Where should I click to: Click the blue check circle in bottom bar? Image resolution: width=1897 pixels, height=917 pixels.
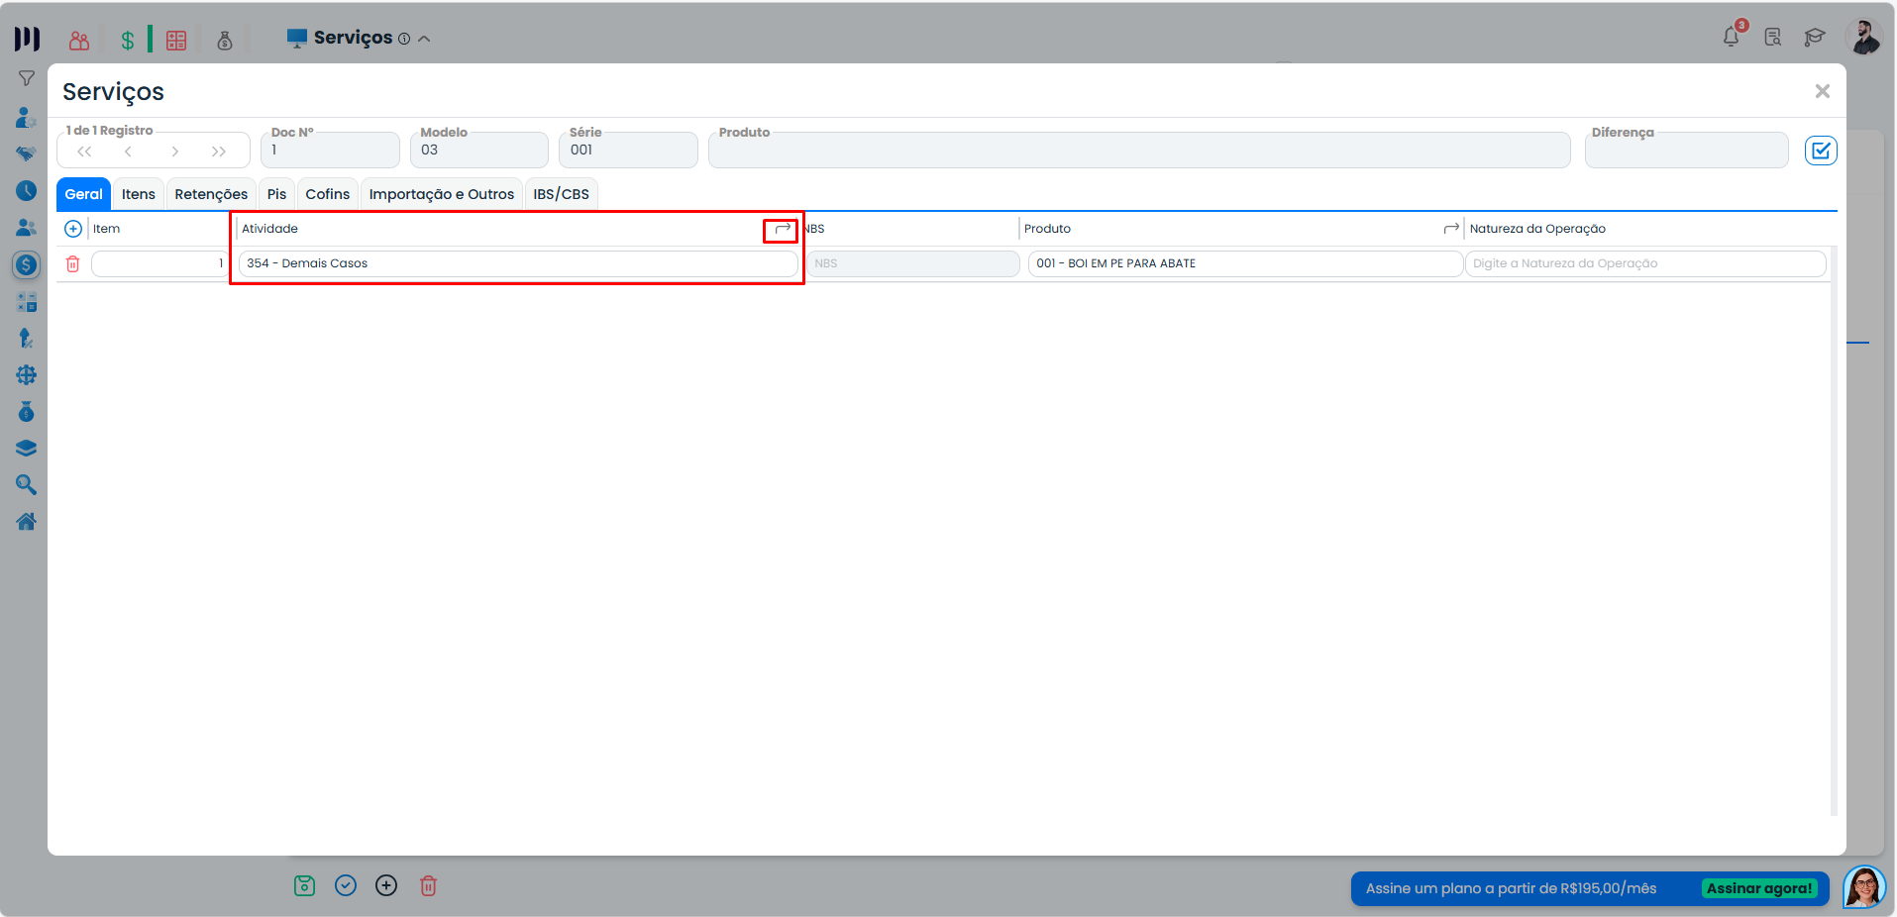[346, 885]
